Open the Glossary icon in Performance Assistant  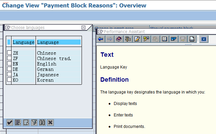146,39
